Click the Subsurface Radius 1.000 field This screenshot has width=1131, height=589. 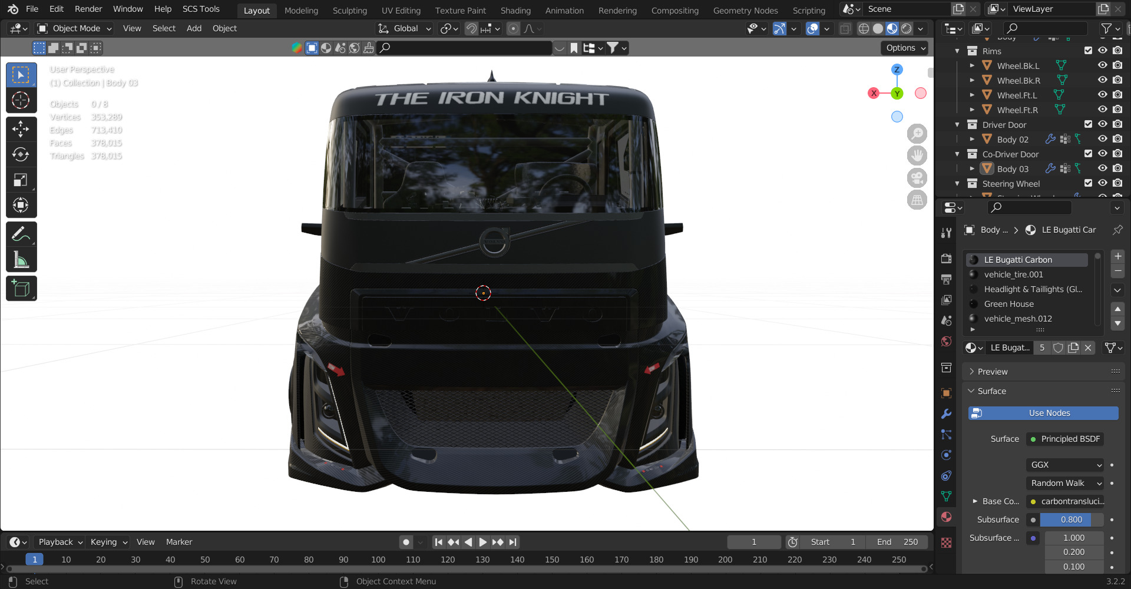(1074, 538)
